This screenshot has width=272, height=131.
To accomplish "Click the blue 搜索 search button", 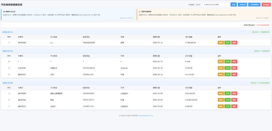I will (x=234, y=5).
